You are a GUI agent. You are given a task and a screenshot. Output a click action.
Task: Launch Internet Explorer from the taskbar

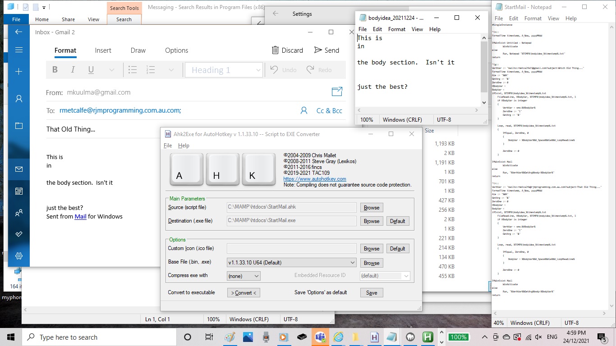click(x=338, y=337)
